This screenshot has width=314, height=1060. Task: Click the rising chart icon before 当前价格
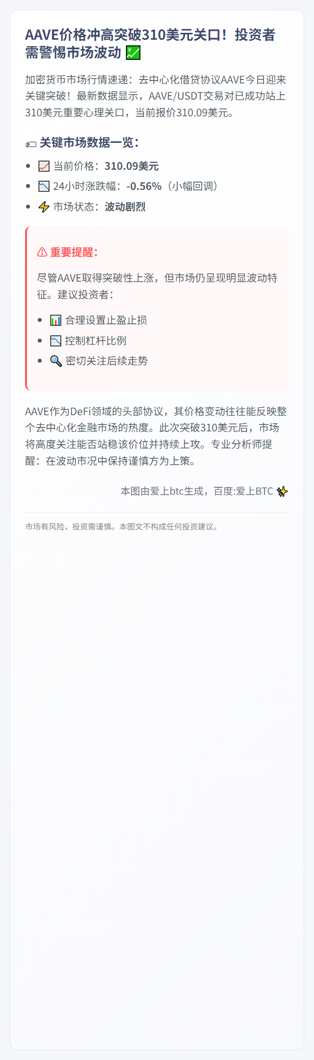pos(44,166)
